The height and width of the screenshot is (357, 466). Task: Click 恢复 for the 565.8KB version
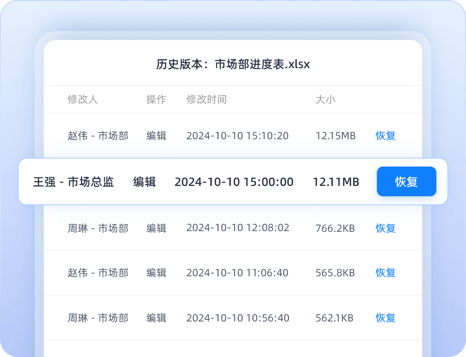[385, 273]
